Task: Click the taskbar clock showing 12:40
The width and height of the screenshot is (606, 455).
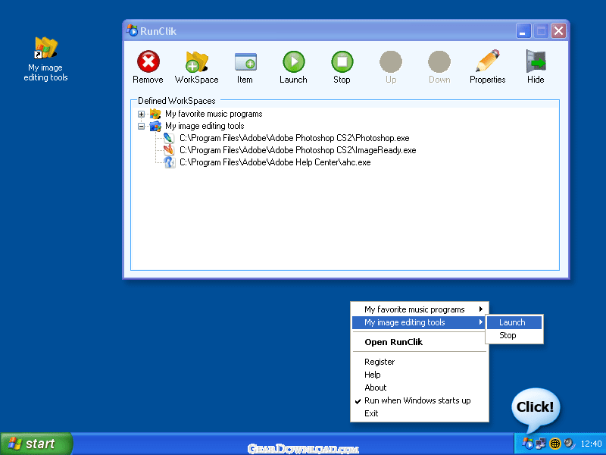Action: pos(591,444)
